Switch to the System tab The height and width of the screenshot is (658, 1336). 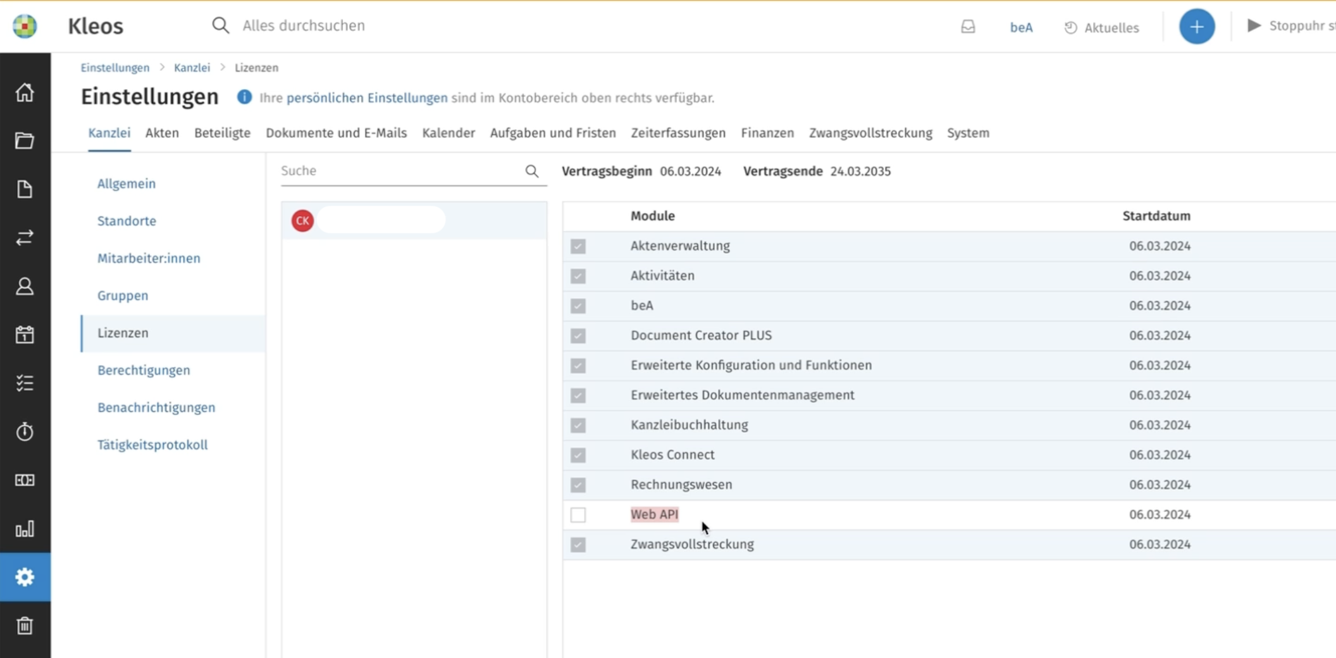(968, 133)
